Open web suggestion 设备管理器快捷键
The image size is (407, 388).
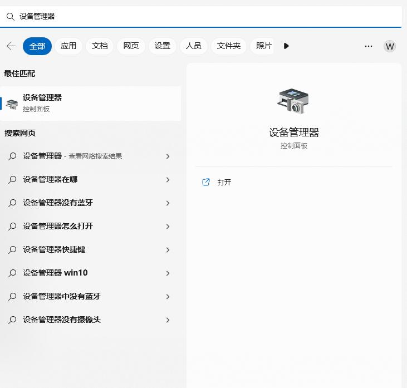90,250
